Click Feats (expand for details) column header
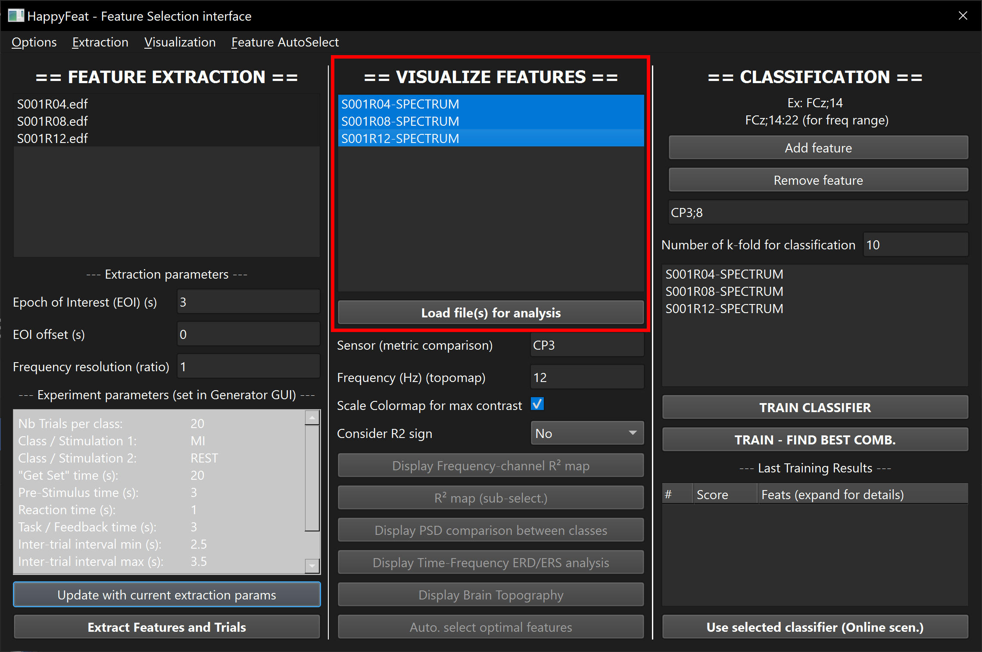This screenshot has width=982, height=652. click(x=863, y=494)
